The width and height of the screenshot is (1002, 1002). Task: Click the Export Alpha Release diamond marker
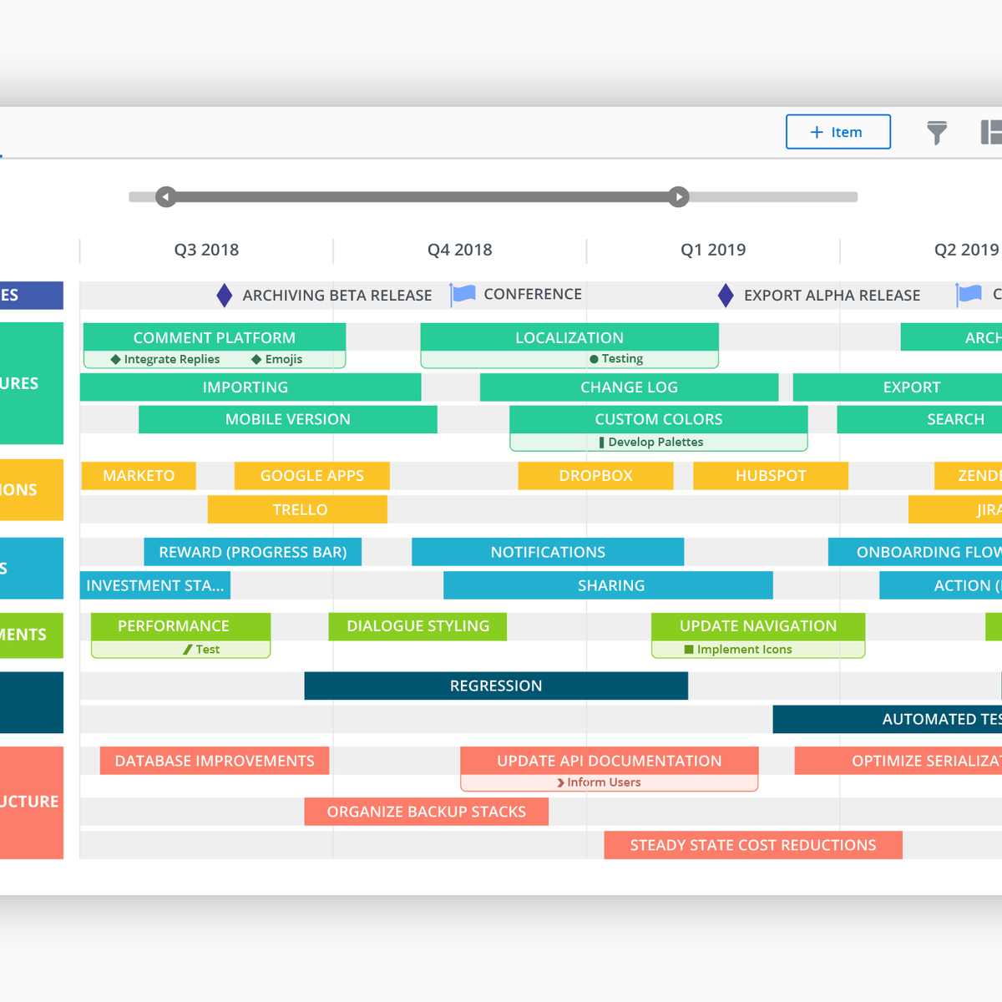pos(726,296)
